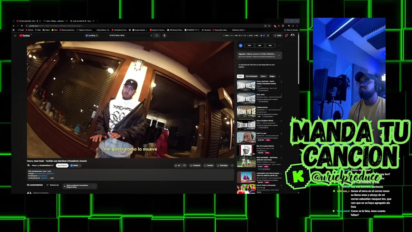Open the Fezco (Playlists Oficial) thumbnail
Screen dimensions: 412x232
[246, 124]
